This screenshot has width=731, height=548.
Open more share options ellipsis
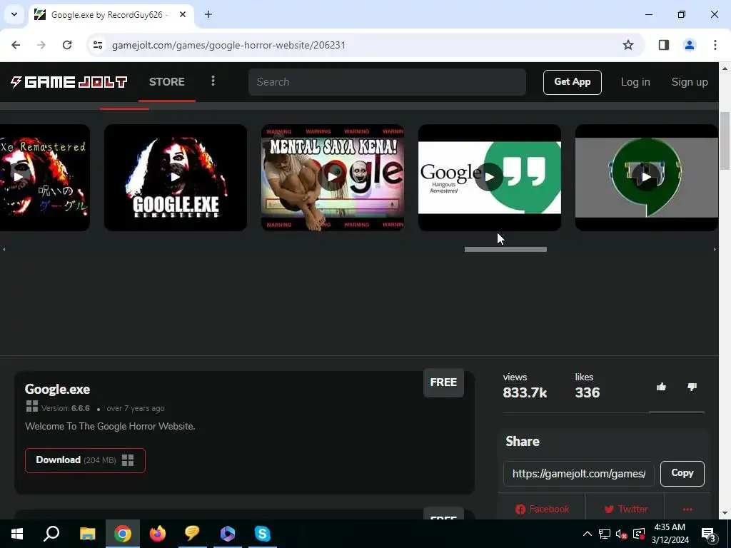687,509
